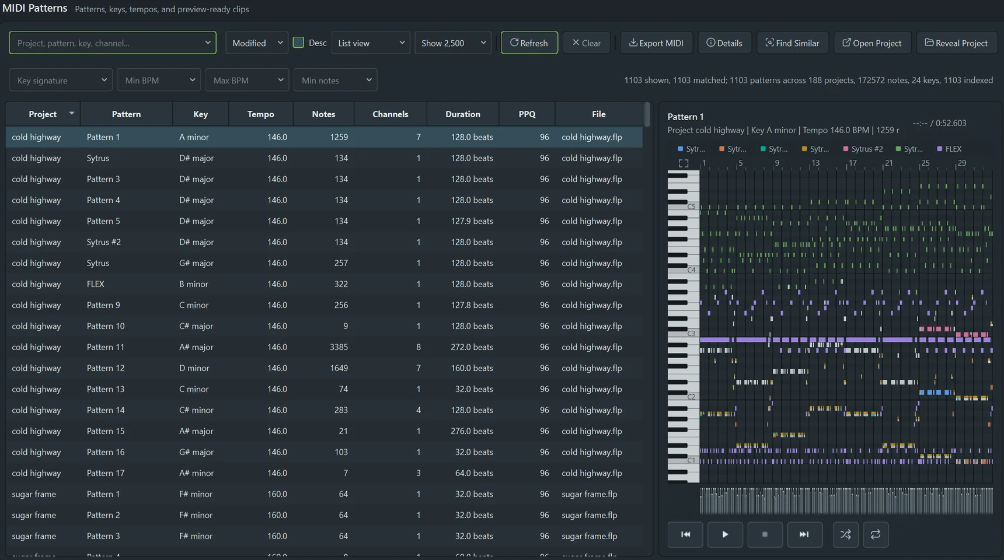Click Find Similar button
The width and height of the screenshot is (1004, 560).
[x=792, y=43]
